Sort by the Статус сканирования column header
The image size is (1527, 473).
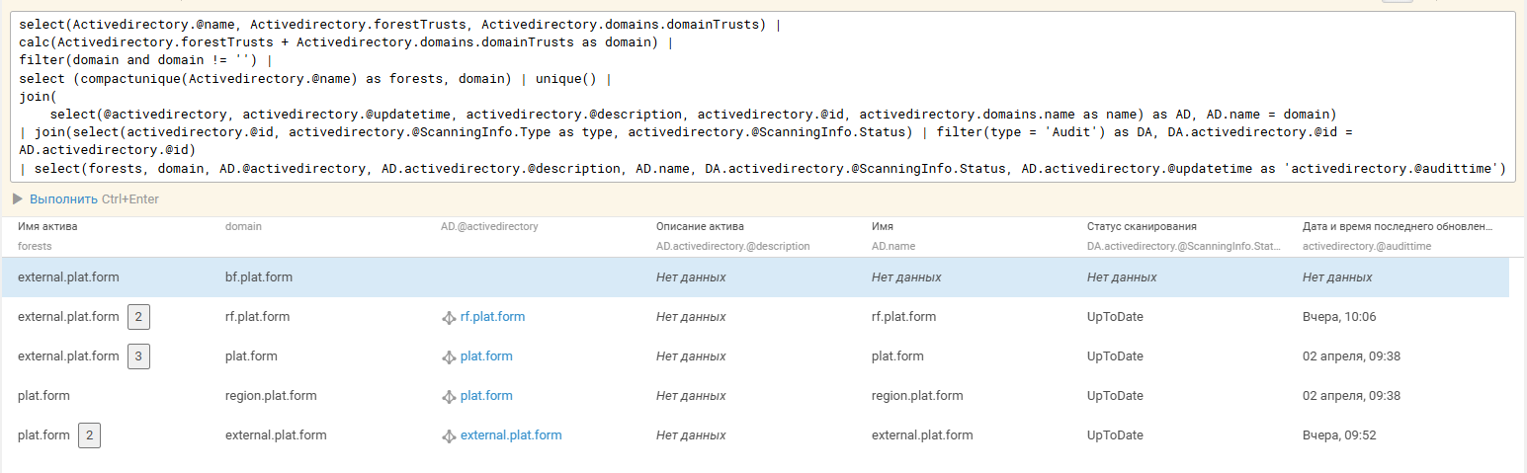pyautogui.click(x=1142, y=226)
